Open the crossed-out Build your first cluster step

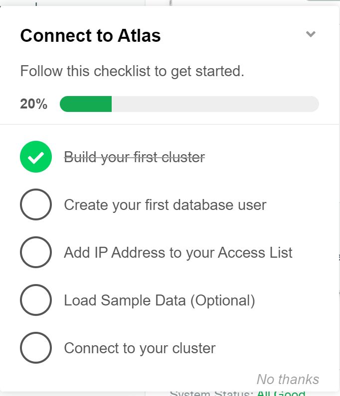tap(135, 158)
